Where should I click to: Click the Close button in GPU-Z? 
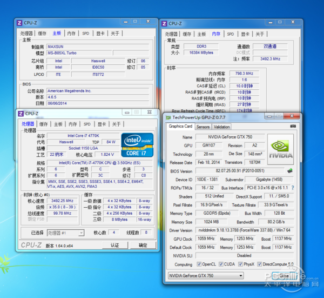284,276
